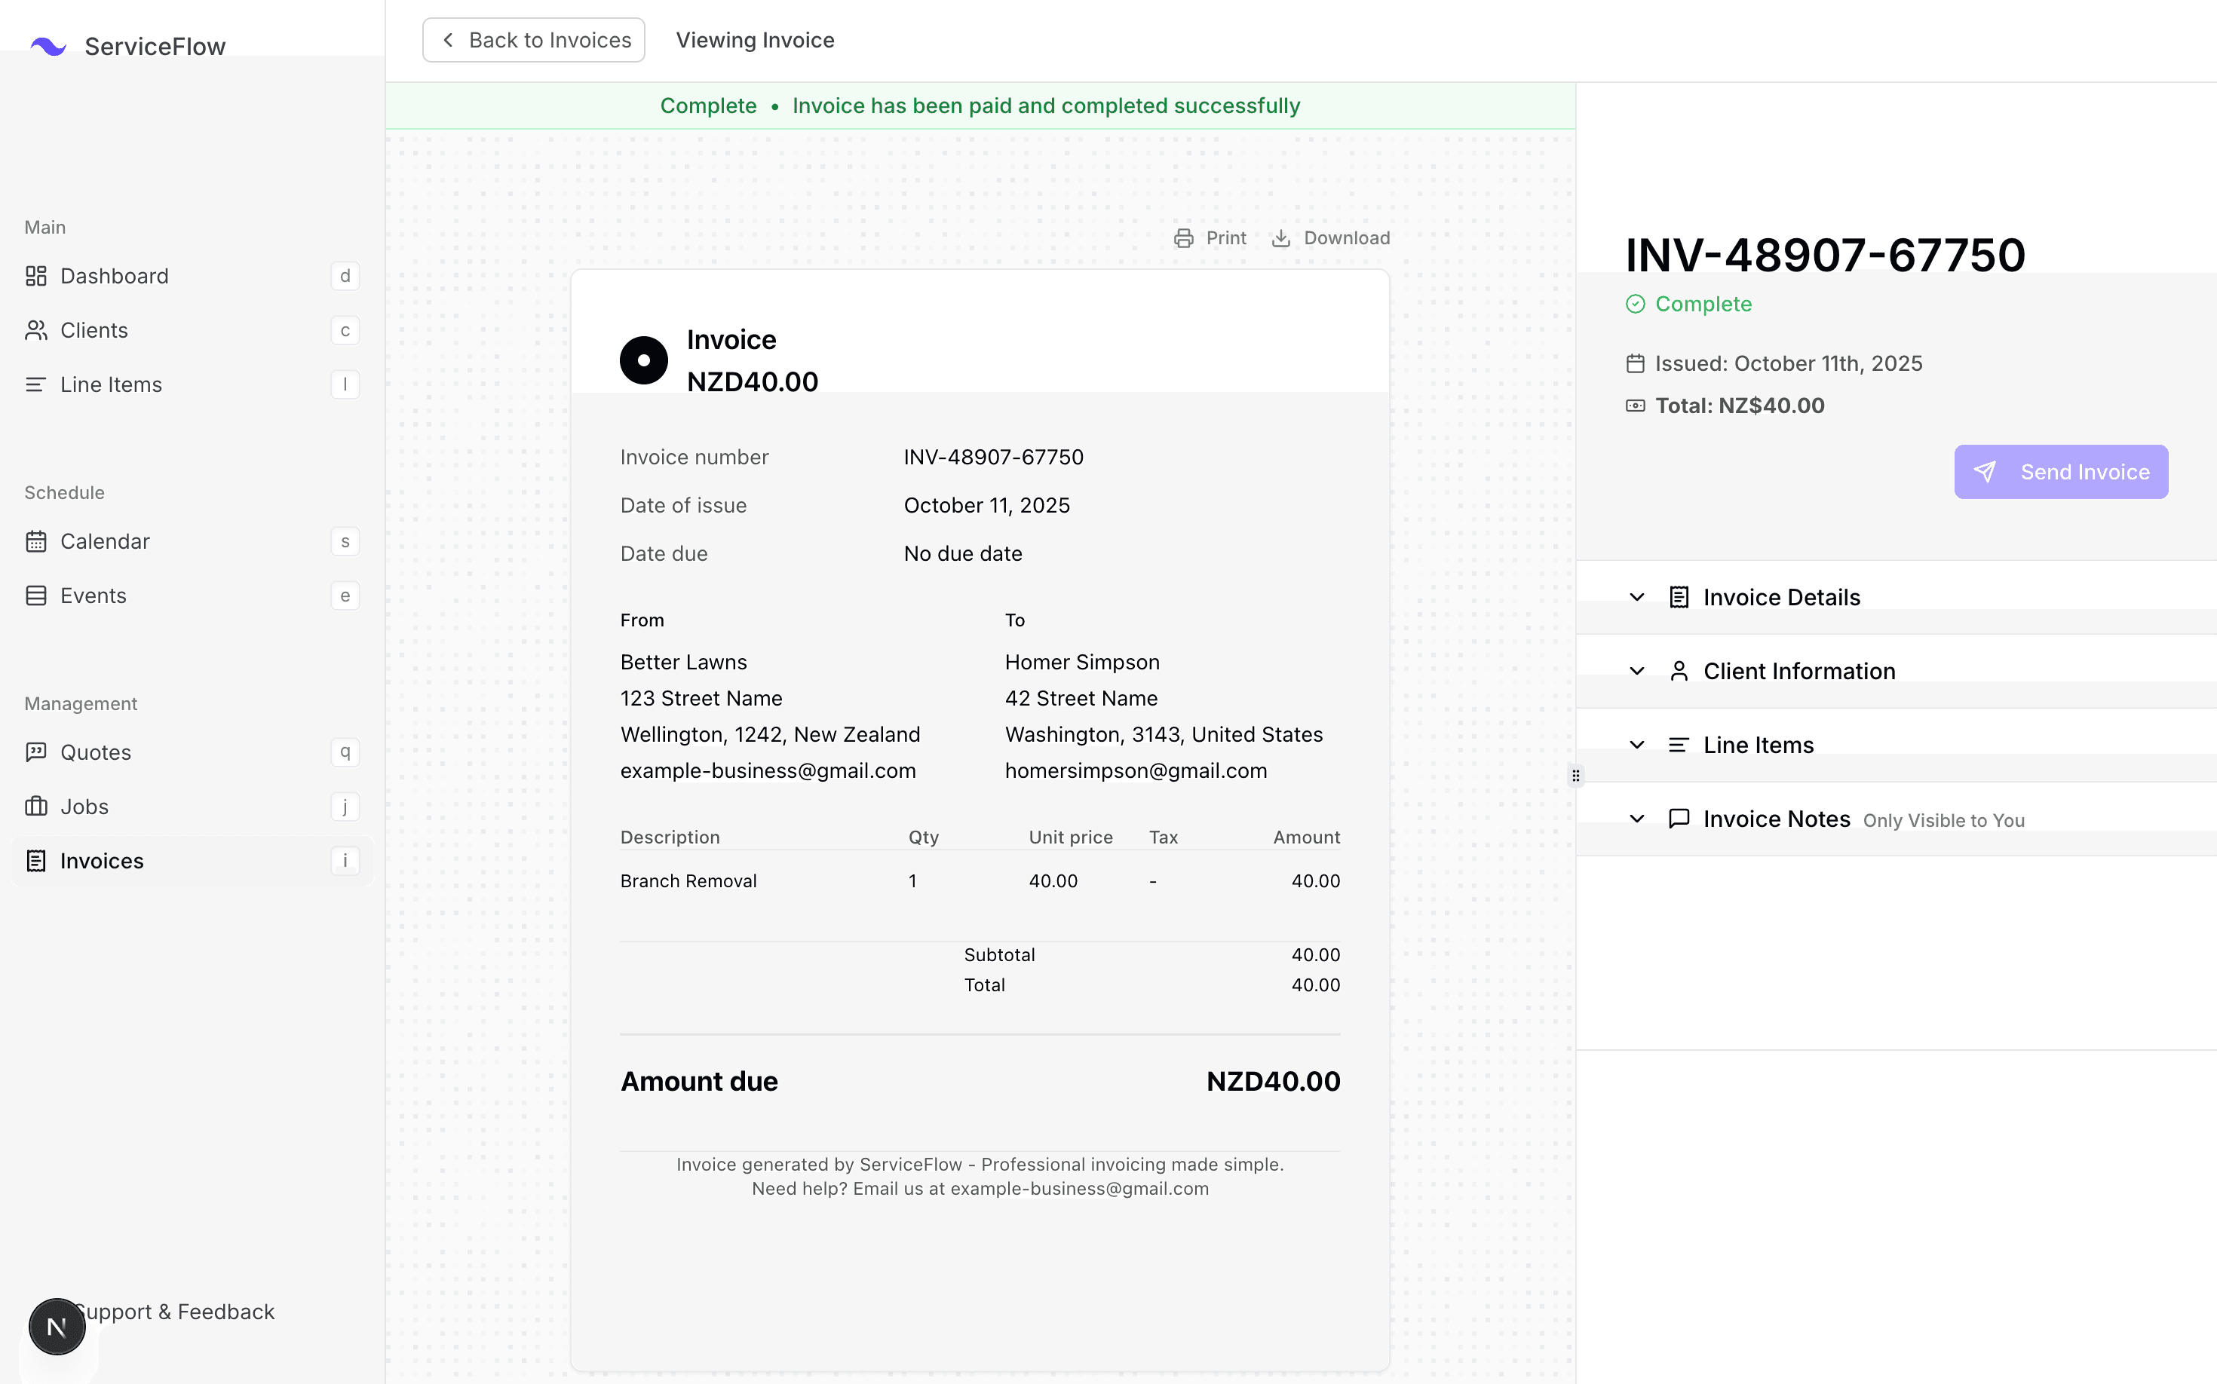This screenshot has height=1384, width=2217.
Task: Open the Jobs section
Action: [x=84, y=807]
